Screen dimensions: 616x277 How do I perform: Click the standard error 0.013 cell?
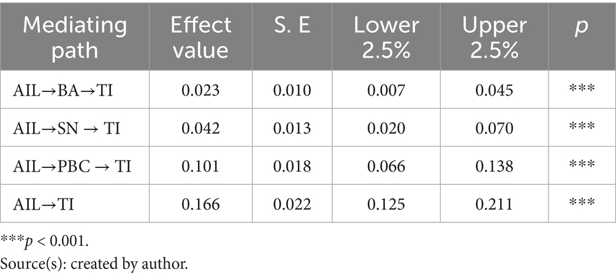(292, 127)
